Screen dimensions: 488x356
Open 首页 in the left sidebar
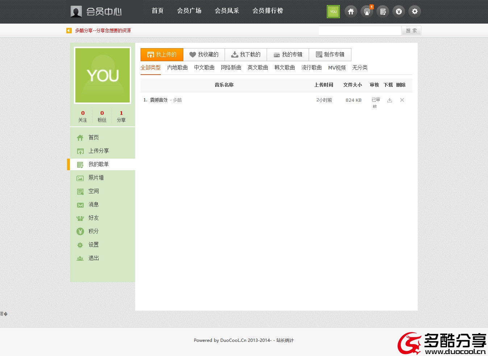93,137
